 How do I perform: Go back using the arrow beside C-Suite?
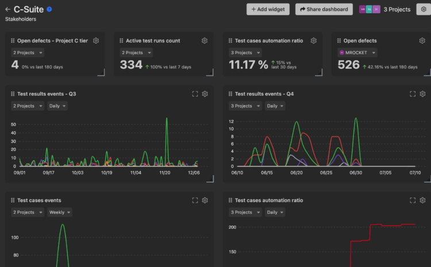tap(7, 9)
